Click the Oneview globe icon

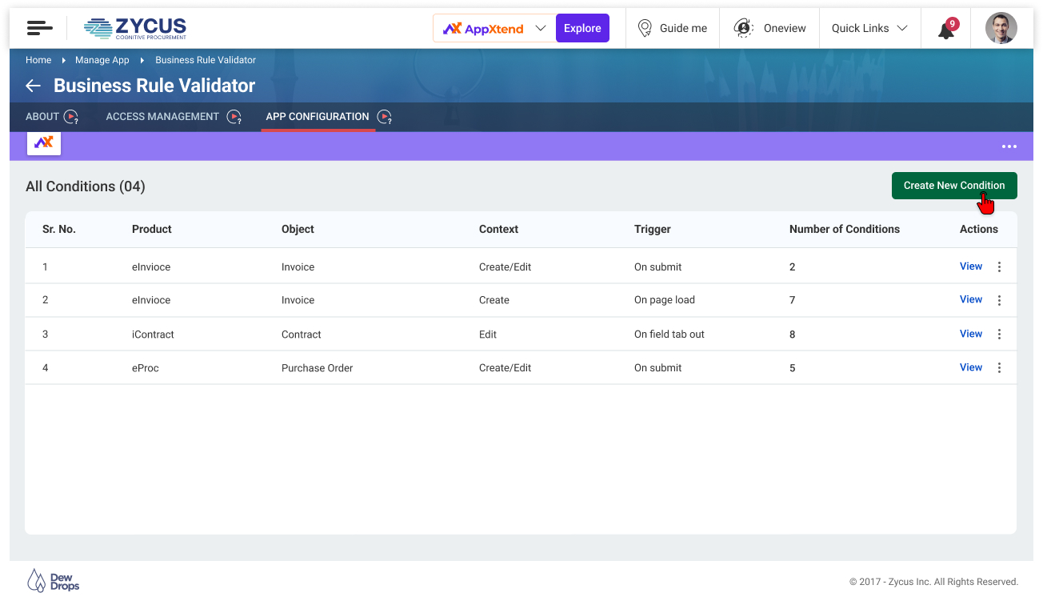[x=744, y=28]
